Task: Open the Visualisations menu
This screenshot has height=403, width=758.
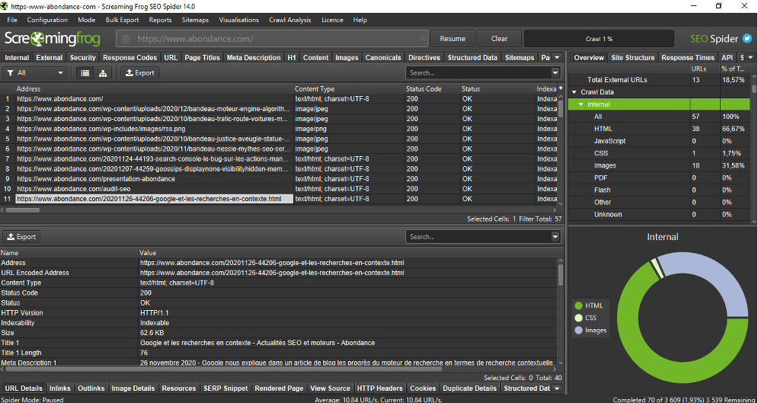Action: [x=238, y=20]
